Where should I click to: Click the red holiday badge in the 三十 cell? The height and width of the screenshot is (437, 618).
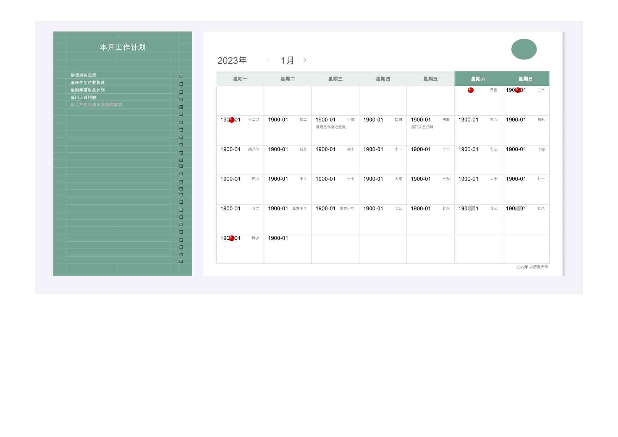[x=518, y=90]
